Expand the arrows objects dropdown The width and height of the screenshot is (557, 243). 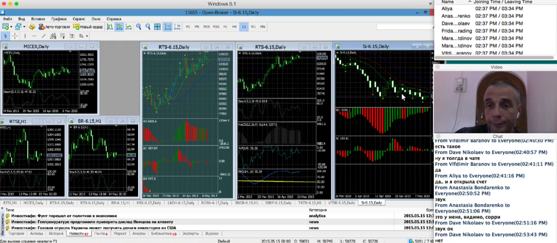(x=87, y=36)
